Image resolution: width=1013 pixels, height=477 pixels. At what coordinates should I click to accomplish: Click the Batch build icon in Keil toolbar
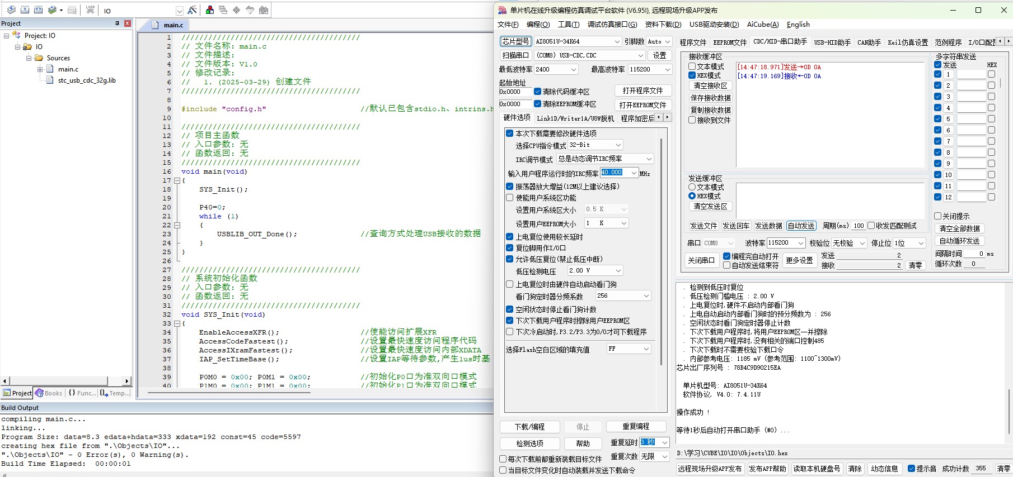pos(53,10)
